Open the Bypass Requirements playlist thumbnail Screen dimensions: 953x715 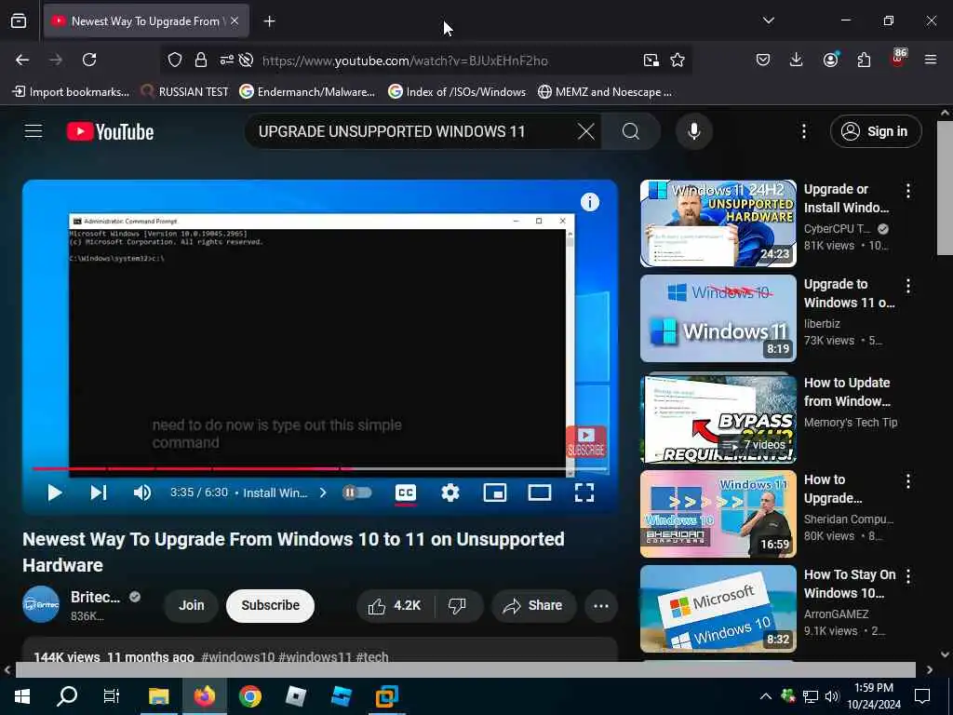pos(718,418)
